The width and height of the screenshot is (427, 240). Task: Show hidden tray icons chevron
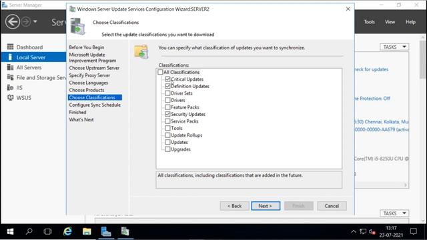[x=354, y=231]
